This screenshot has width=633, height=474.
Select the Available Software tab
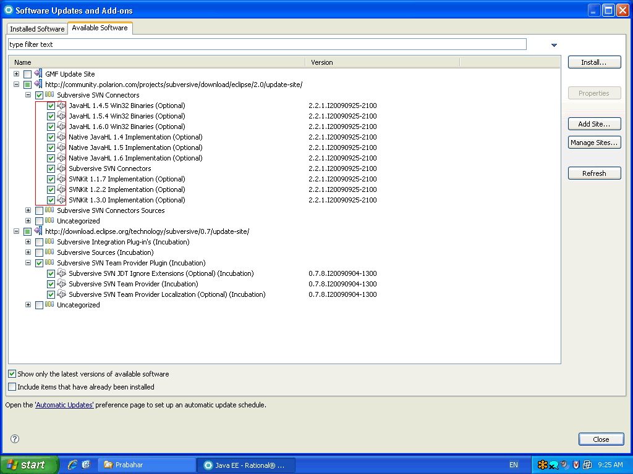100,28
